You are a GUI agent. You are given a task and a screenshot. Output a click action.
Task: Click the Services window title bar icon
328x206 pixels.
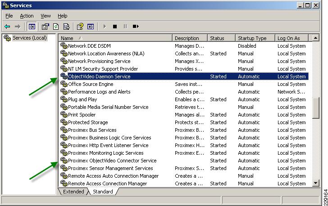pyautogui.click(x=5, y=5)
